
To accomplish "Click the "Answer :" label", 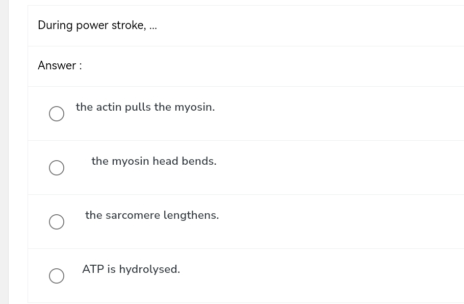I will (x=60, y=65).
